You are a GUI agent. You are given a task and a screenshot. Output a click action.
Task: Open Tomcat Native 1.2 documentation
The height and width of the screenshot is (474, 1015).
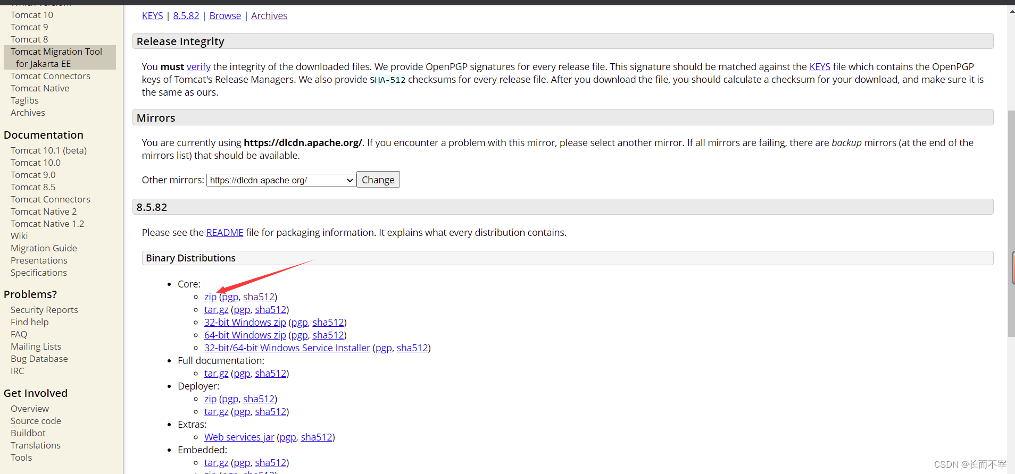pyautogui.click(x=47, y=224)
